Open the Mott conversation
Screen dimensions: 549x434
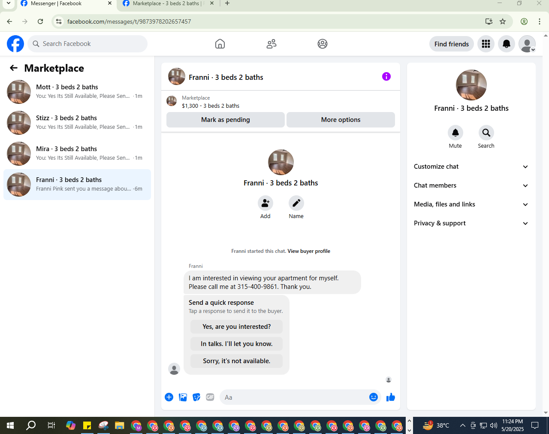coord(77,92)
